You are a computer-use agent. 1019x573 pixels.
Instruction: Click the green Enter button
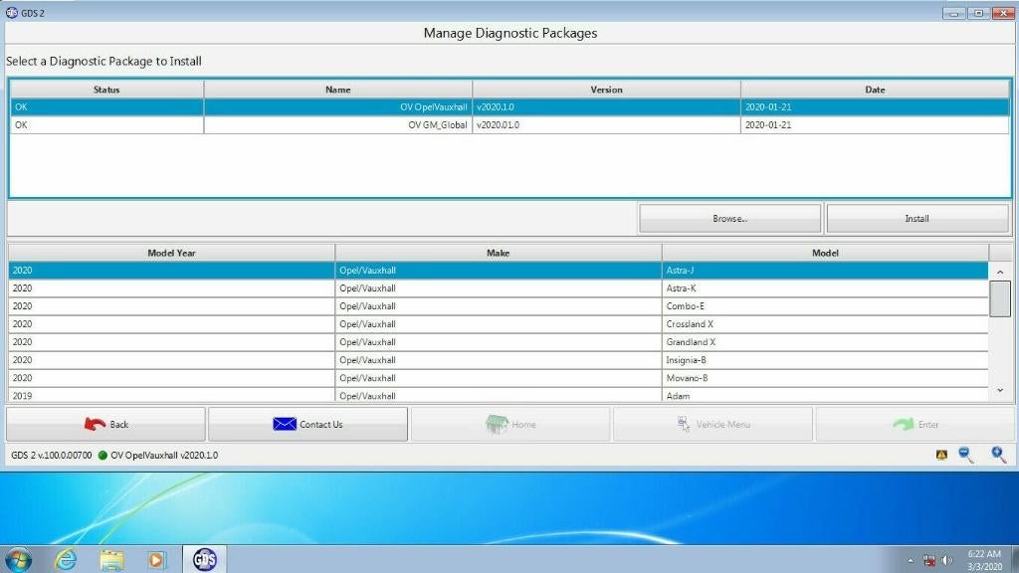point(916,424)
